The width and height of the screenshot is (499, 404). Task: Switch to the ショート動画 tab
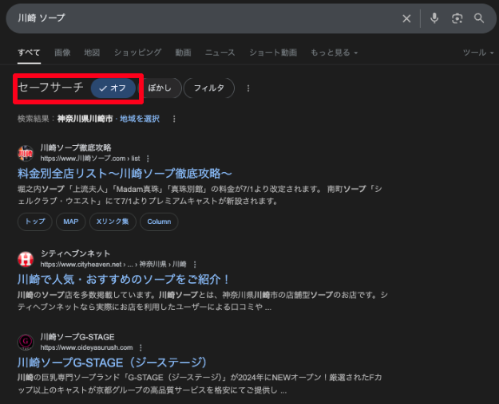tap(273, 53)
